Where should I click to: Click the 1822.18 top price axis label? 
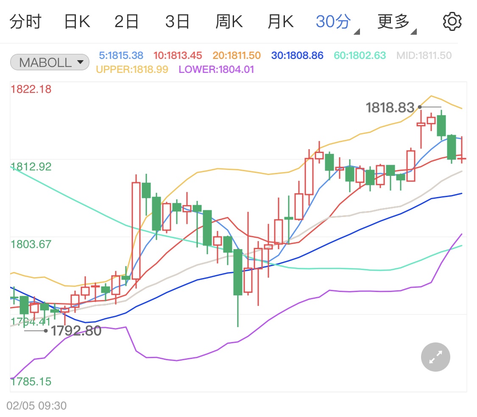[x=31, y=89]
